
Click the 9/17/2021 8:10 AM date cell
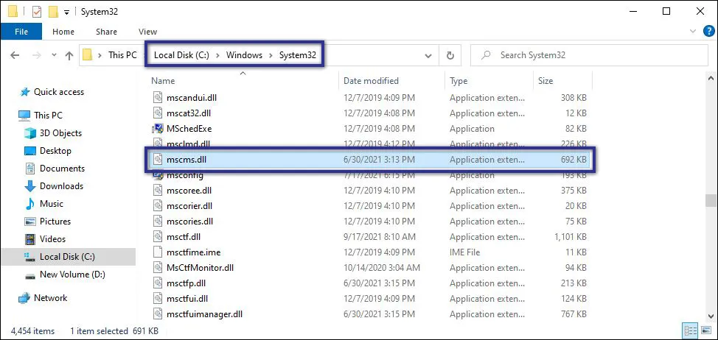[380, 237]
